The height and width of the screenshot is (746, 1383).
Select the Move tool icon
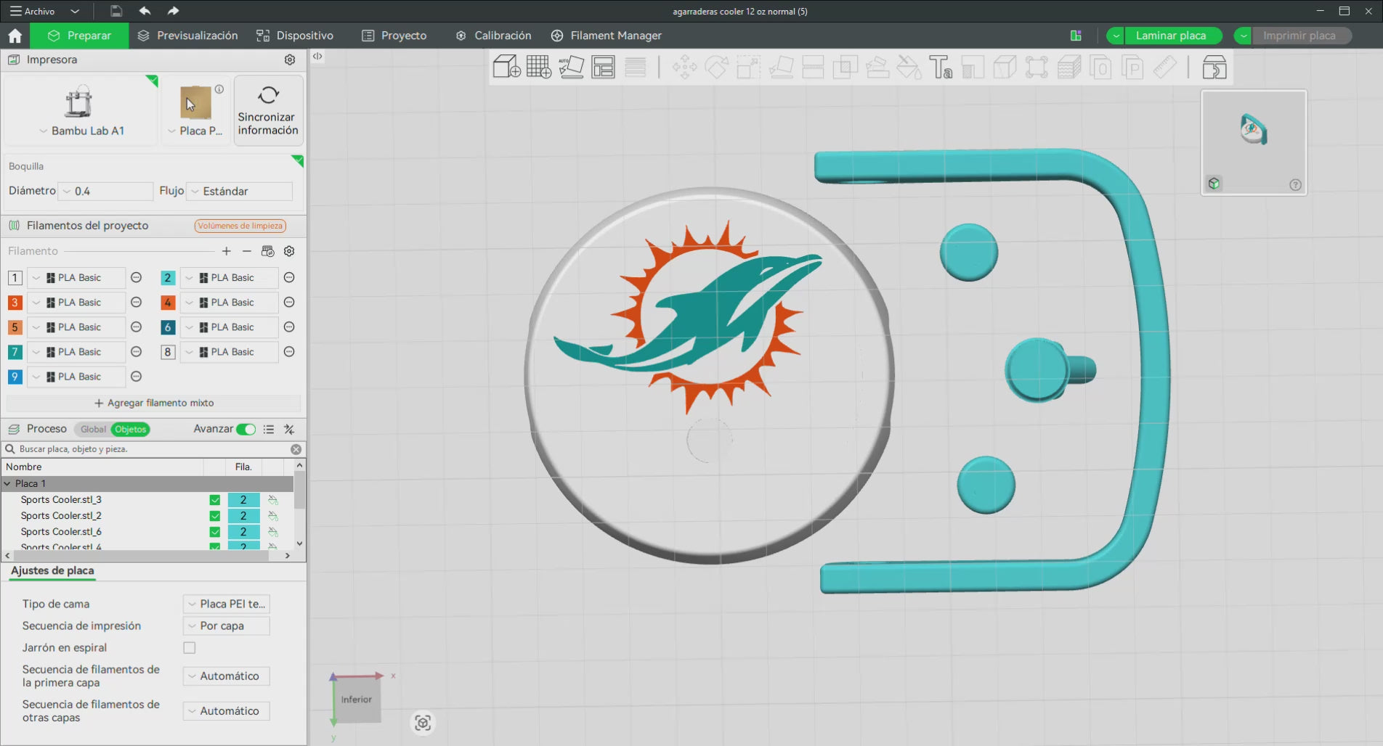pyautogui.click(x=684, y=67)
